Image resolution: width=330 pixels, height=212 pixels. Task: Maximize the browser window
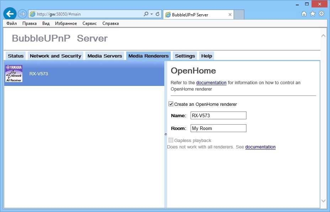point(307,4)
